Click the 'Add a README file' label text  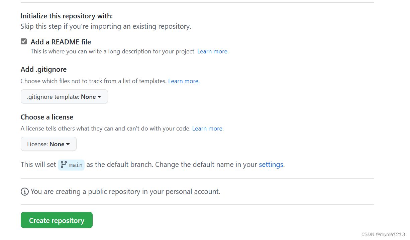pyautogui.click(x=61, y=42)
